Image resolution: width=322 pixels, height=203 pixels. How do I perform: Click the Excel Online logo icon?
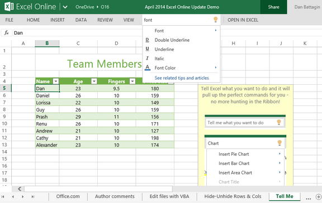(9, 7)
